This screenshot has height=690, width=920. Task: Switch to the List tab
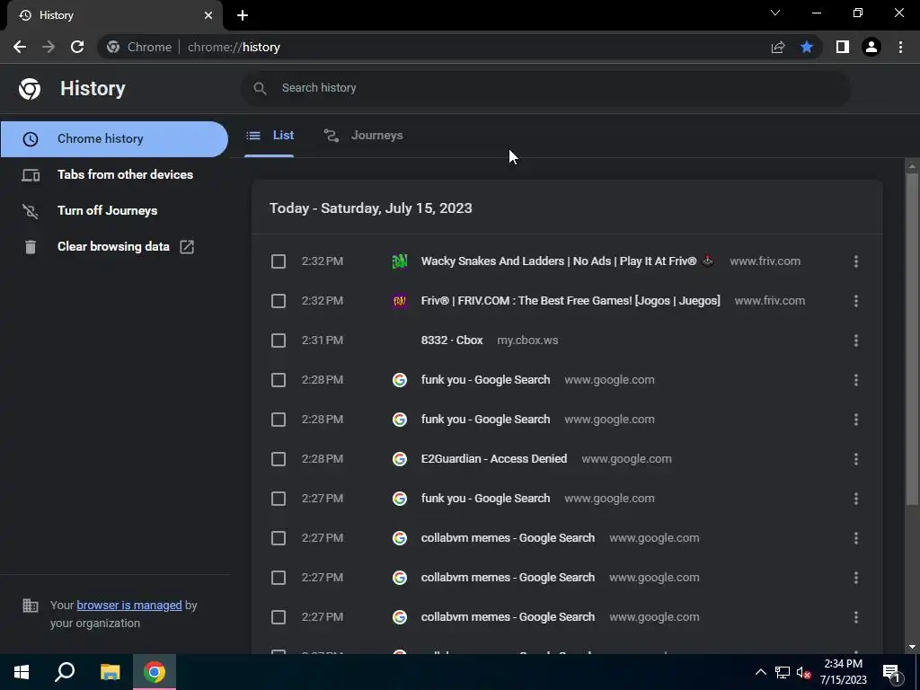click(x=270, y=136)
